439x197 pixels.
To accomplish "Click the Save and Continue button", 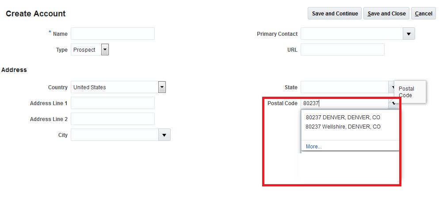I will click(335, 13).
